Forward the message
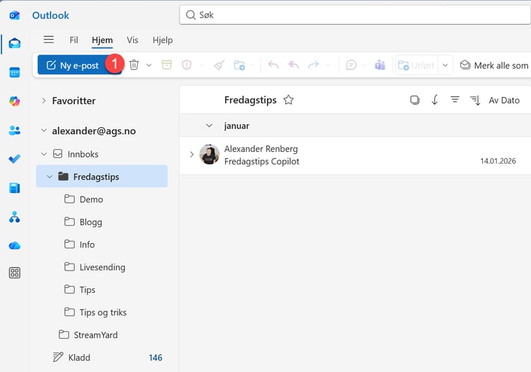 coord(313,65)
